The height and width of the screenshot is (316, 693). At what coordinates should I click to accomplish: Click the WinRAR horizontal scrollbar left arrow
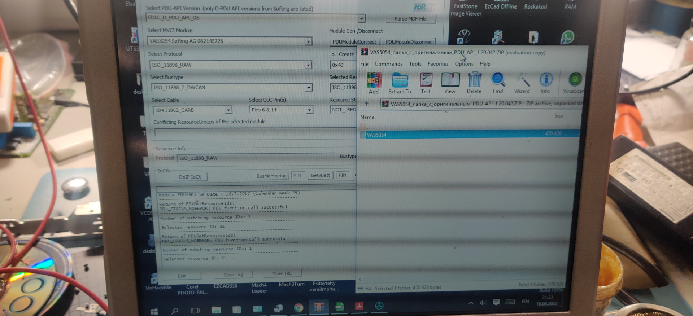[360, 279]
